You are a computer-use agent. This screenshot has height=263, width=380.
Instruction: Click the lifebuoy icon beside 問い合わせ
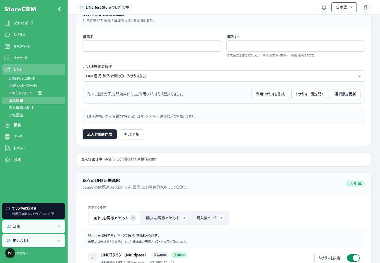coord(9,241)
